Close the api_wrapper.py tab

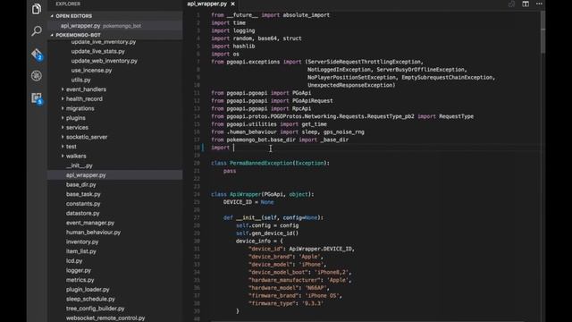232,4
